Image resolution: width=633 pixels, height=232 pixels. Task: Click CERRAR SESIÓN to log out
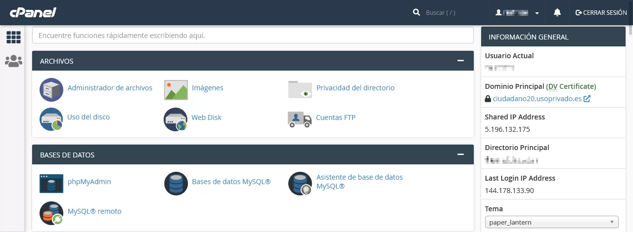(x=601, y=13)
